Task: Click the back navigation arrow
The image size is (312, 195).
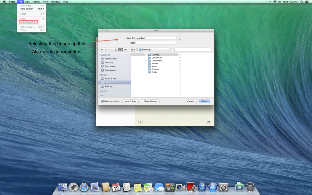Action: pos(102,49)
